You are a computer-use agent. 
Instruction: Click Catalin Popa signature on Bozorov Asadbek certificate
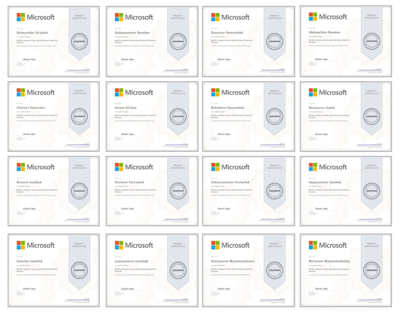pyautogui.click(x=29, y=209)
